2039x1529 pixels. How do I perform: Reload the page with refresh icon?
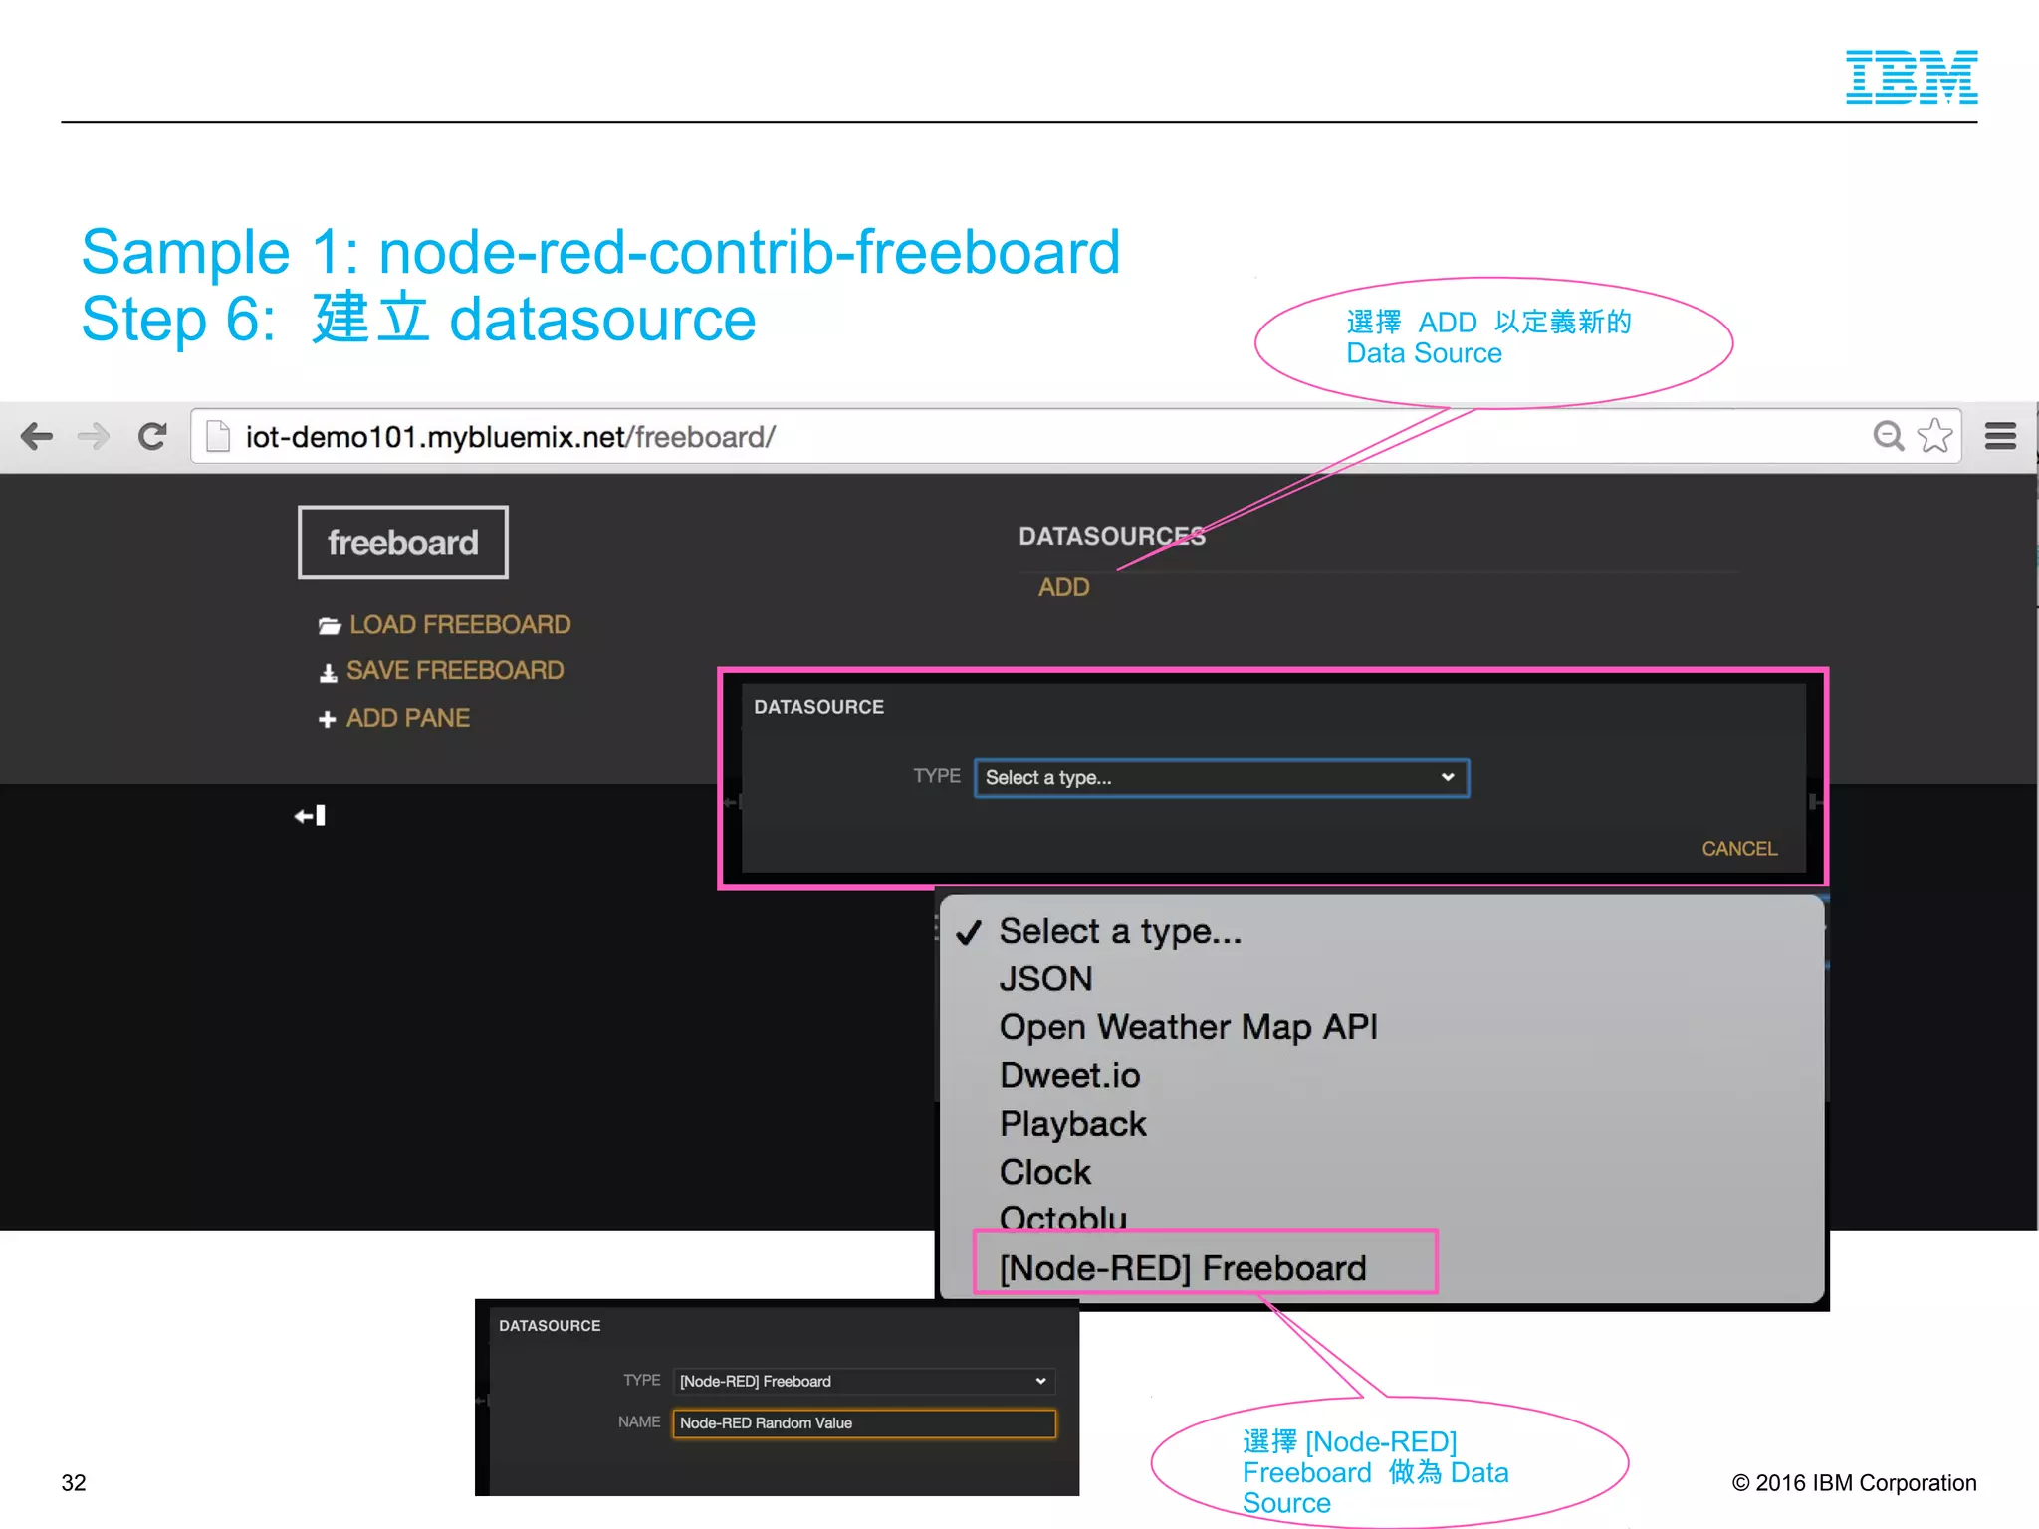152,436
